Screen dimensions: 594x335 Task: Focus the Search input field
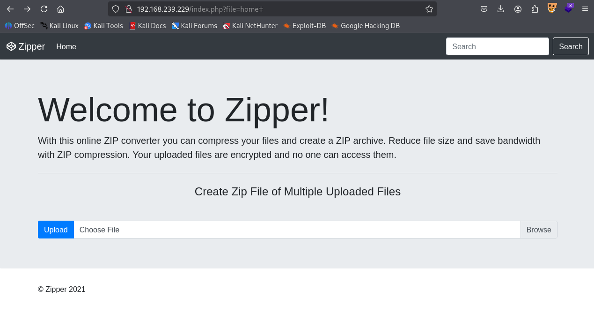(497, 46)
